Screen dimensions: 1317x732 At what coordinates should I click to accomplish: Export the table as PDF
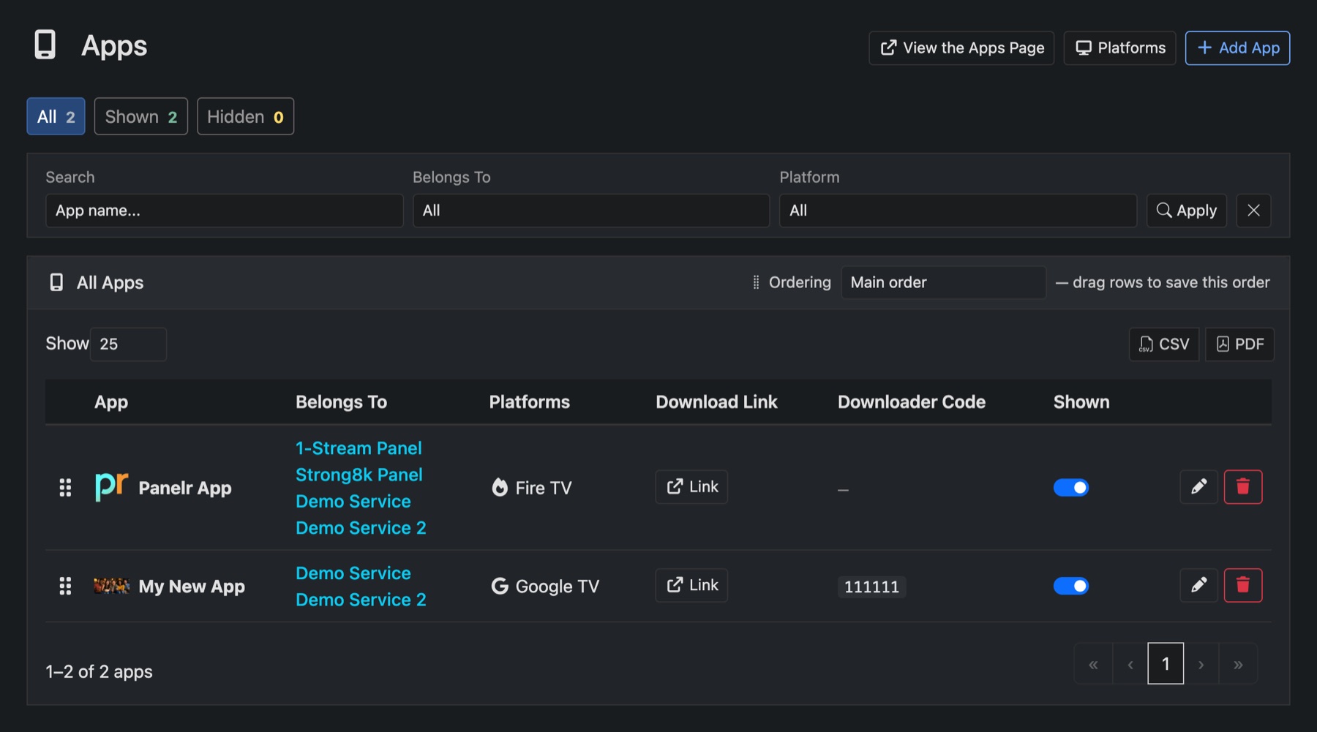(x=1239, y=344)
